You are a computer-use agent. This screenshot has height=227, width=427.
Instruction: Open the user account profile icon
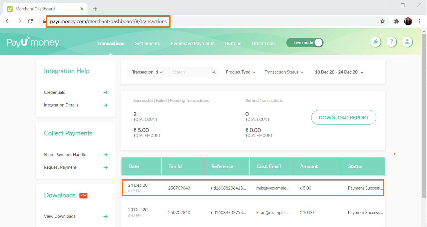407,42
